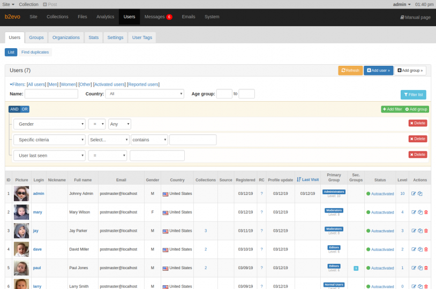The height and width of the screenshot is (289, 436).
Task: Click the edit icon for user dave
Action: (x=414, y=250)
